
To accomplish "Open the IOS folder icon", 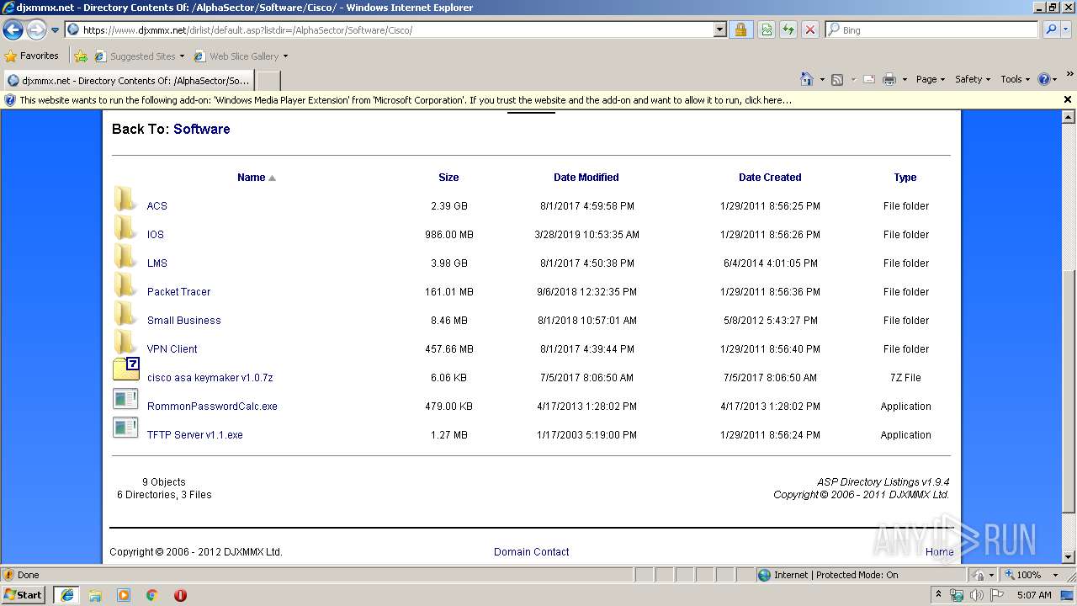I will pyautogui.click(x=125, y=228).
